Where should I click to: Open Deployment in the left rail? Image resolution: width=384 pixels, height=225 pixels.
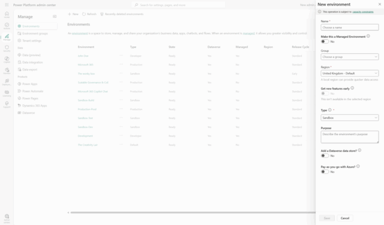click(7, 82)
